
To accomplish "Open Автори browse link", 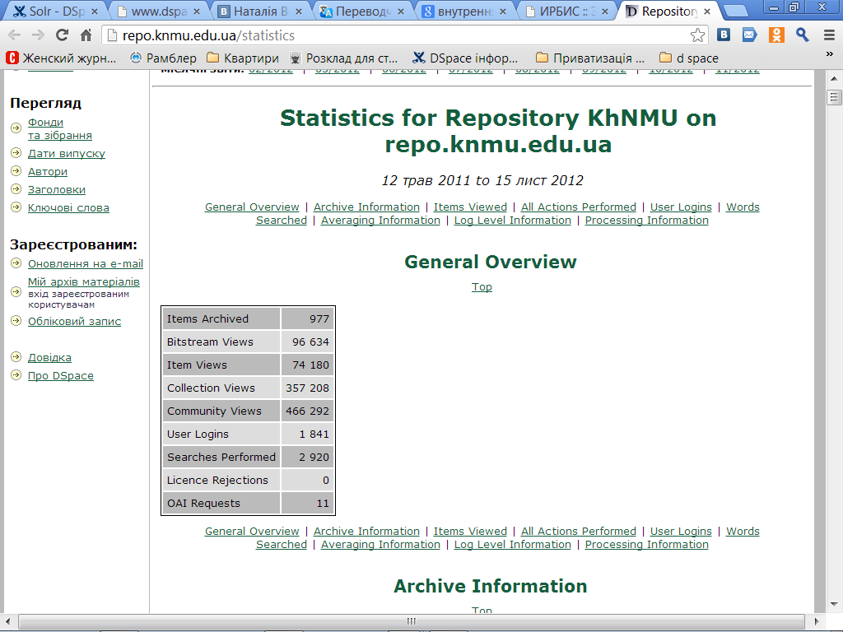I will point(47,172).
